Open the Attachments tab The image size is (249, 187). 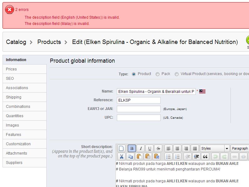click(x=25, y=153)
